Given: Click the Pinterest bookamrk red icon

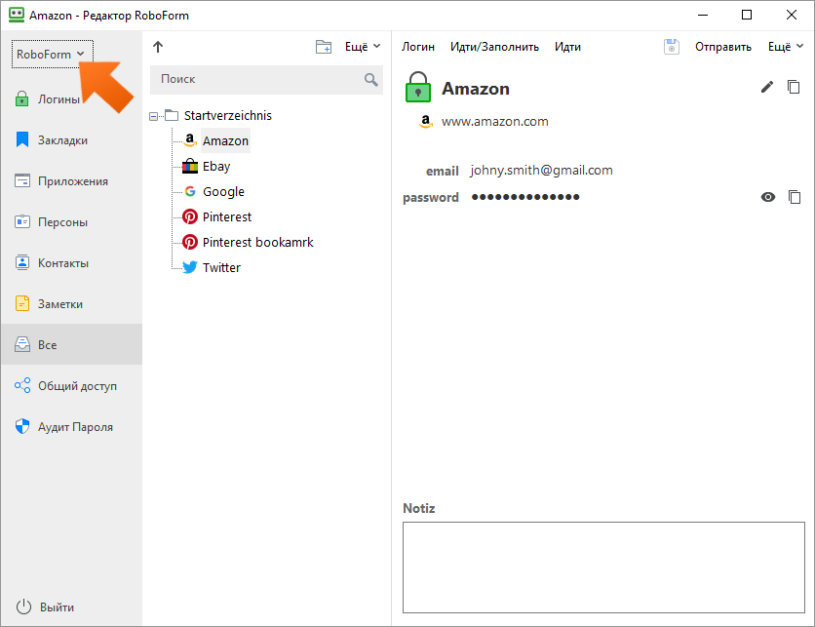Looking at the screenshot, I should click(x=190, y=242).
